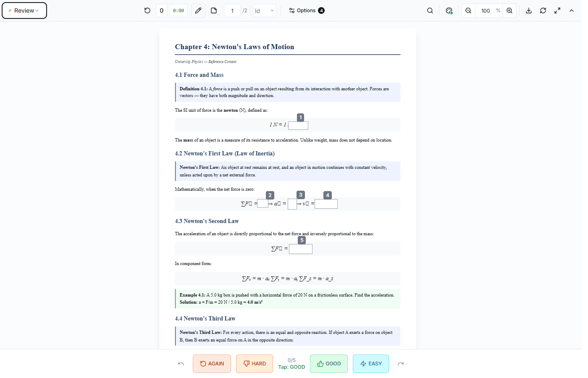
Task: Open the Review mode dropdown
Action: point(24,10)
